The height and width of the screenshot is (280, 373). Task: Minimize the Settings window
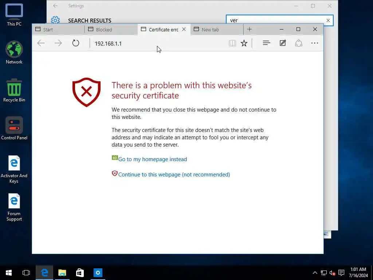[x=296, y=6]
